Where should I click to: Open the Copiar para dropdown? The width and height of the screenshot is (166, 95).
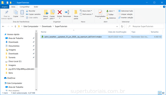(x=52, y=15)
